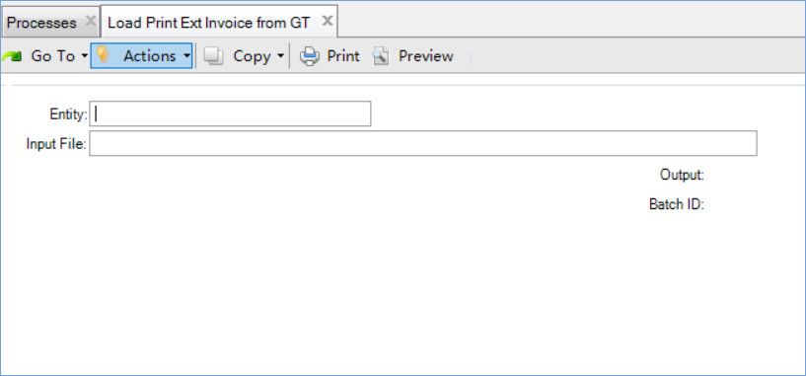
Task: Click into the Input File field
Action: point(423,143)
